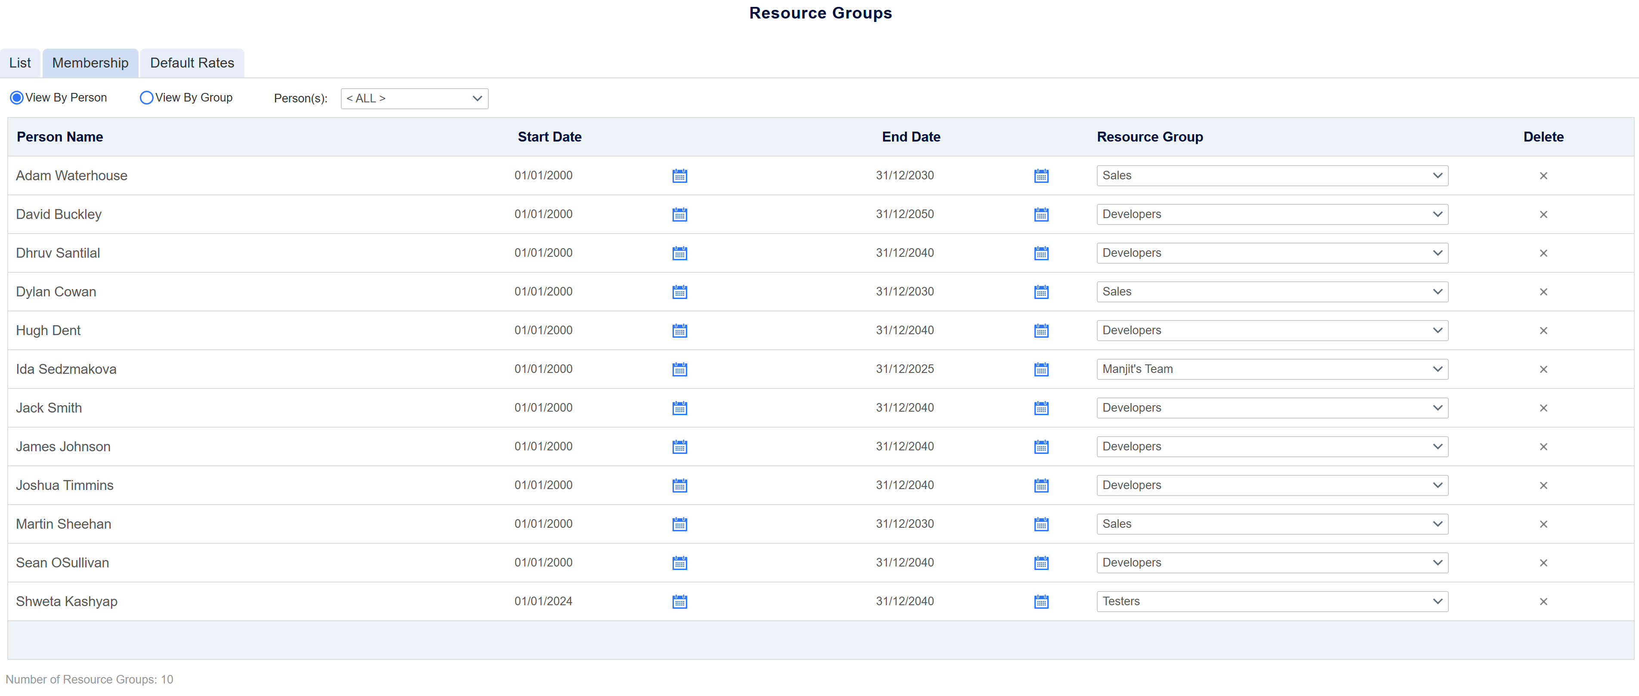Open end date calendar for David Buckley
Screen dimensions: 1639x696
click(x=1041, y=214)
